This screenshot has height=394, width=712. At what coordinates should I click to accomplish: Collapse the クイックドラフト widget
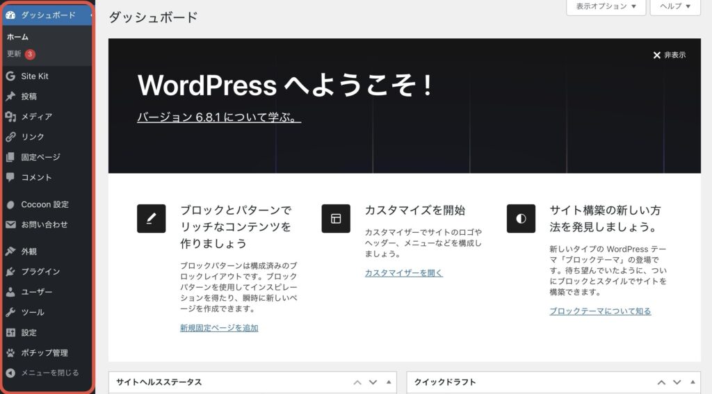click(693, 382)
